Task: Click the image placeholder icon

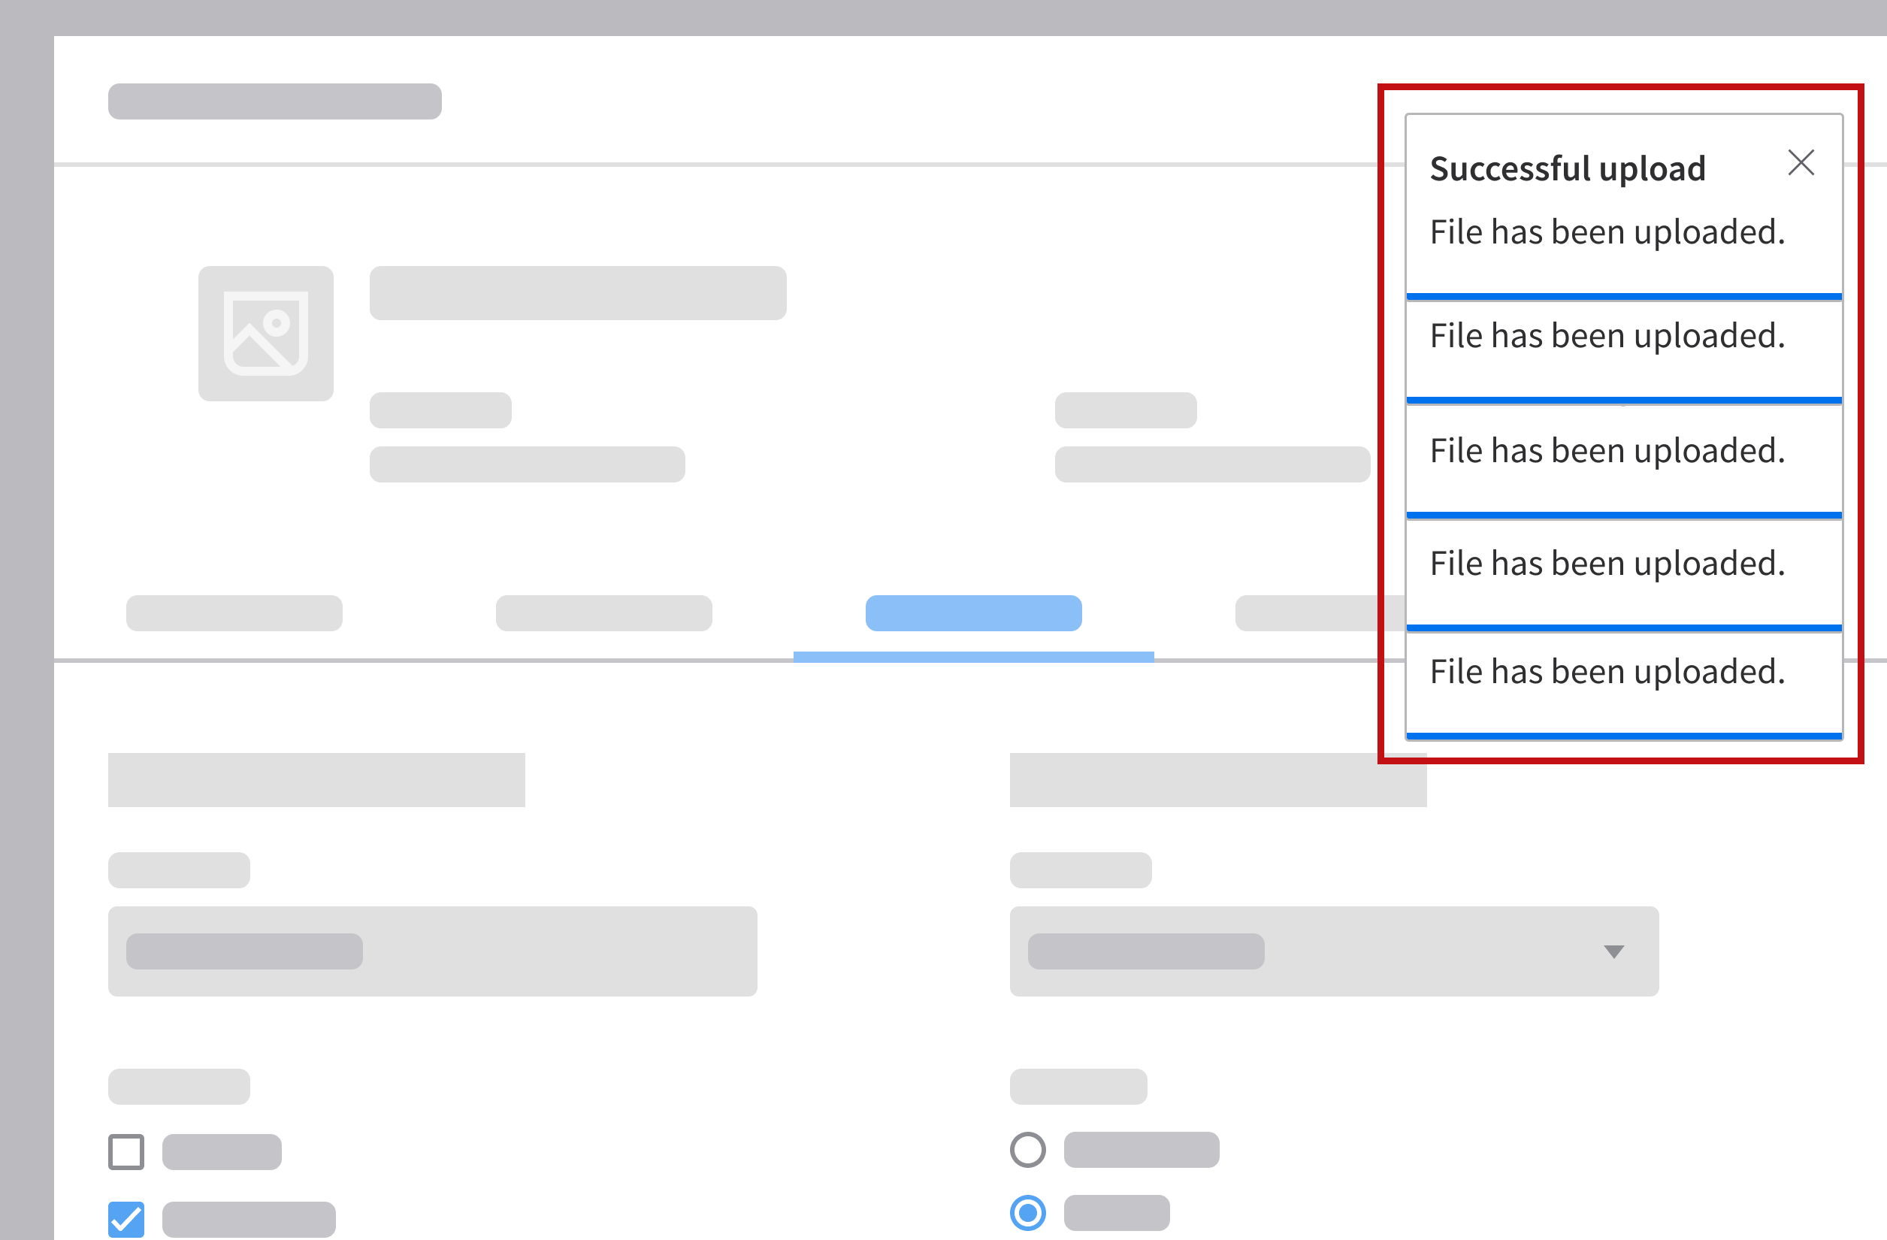Action: (x=265, y=333)
